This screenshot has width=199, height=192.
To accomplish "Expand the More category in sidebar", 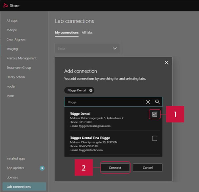I will pyautogui.click(x=10, y=96).
